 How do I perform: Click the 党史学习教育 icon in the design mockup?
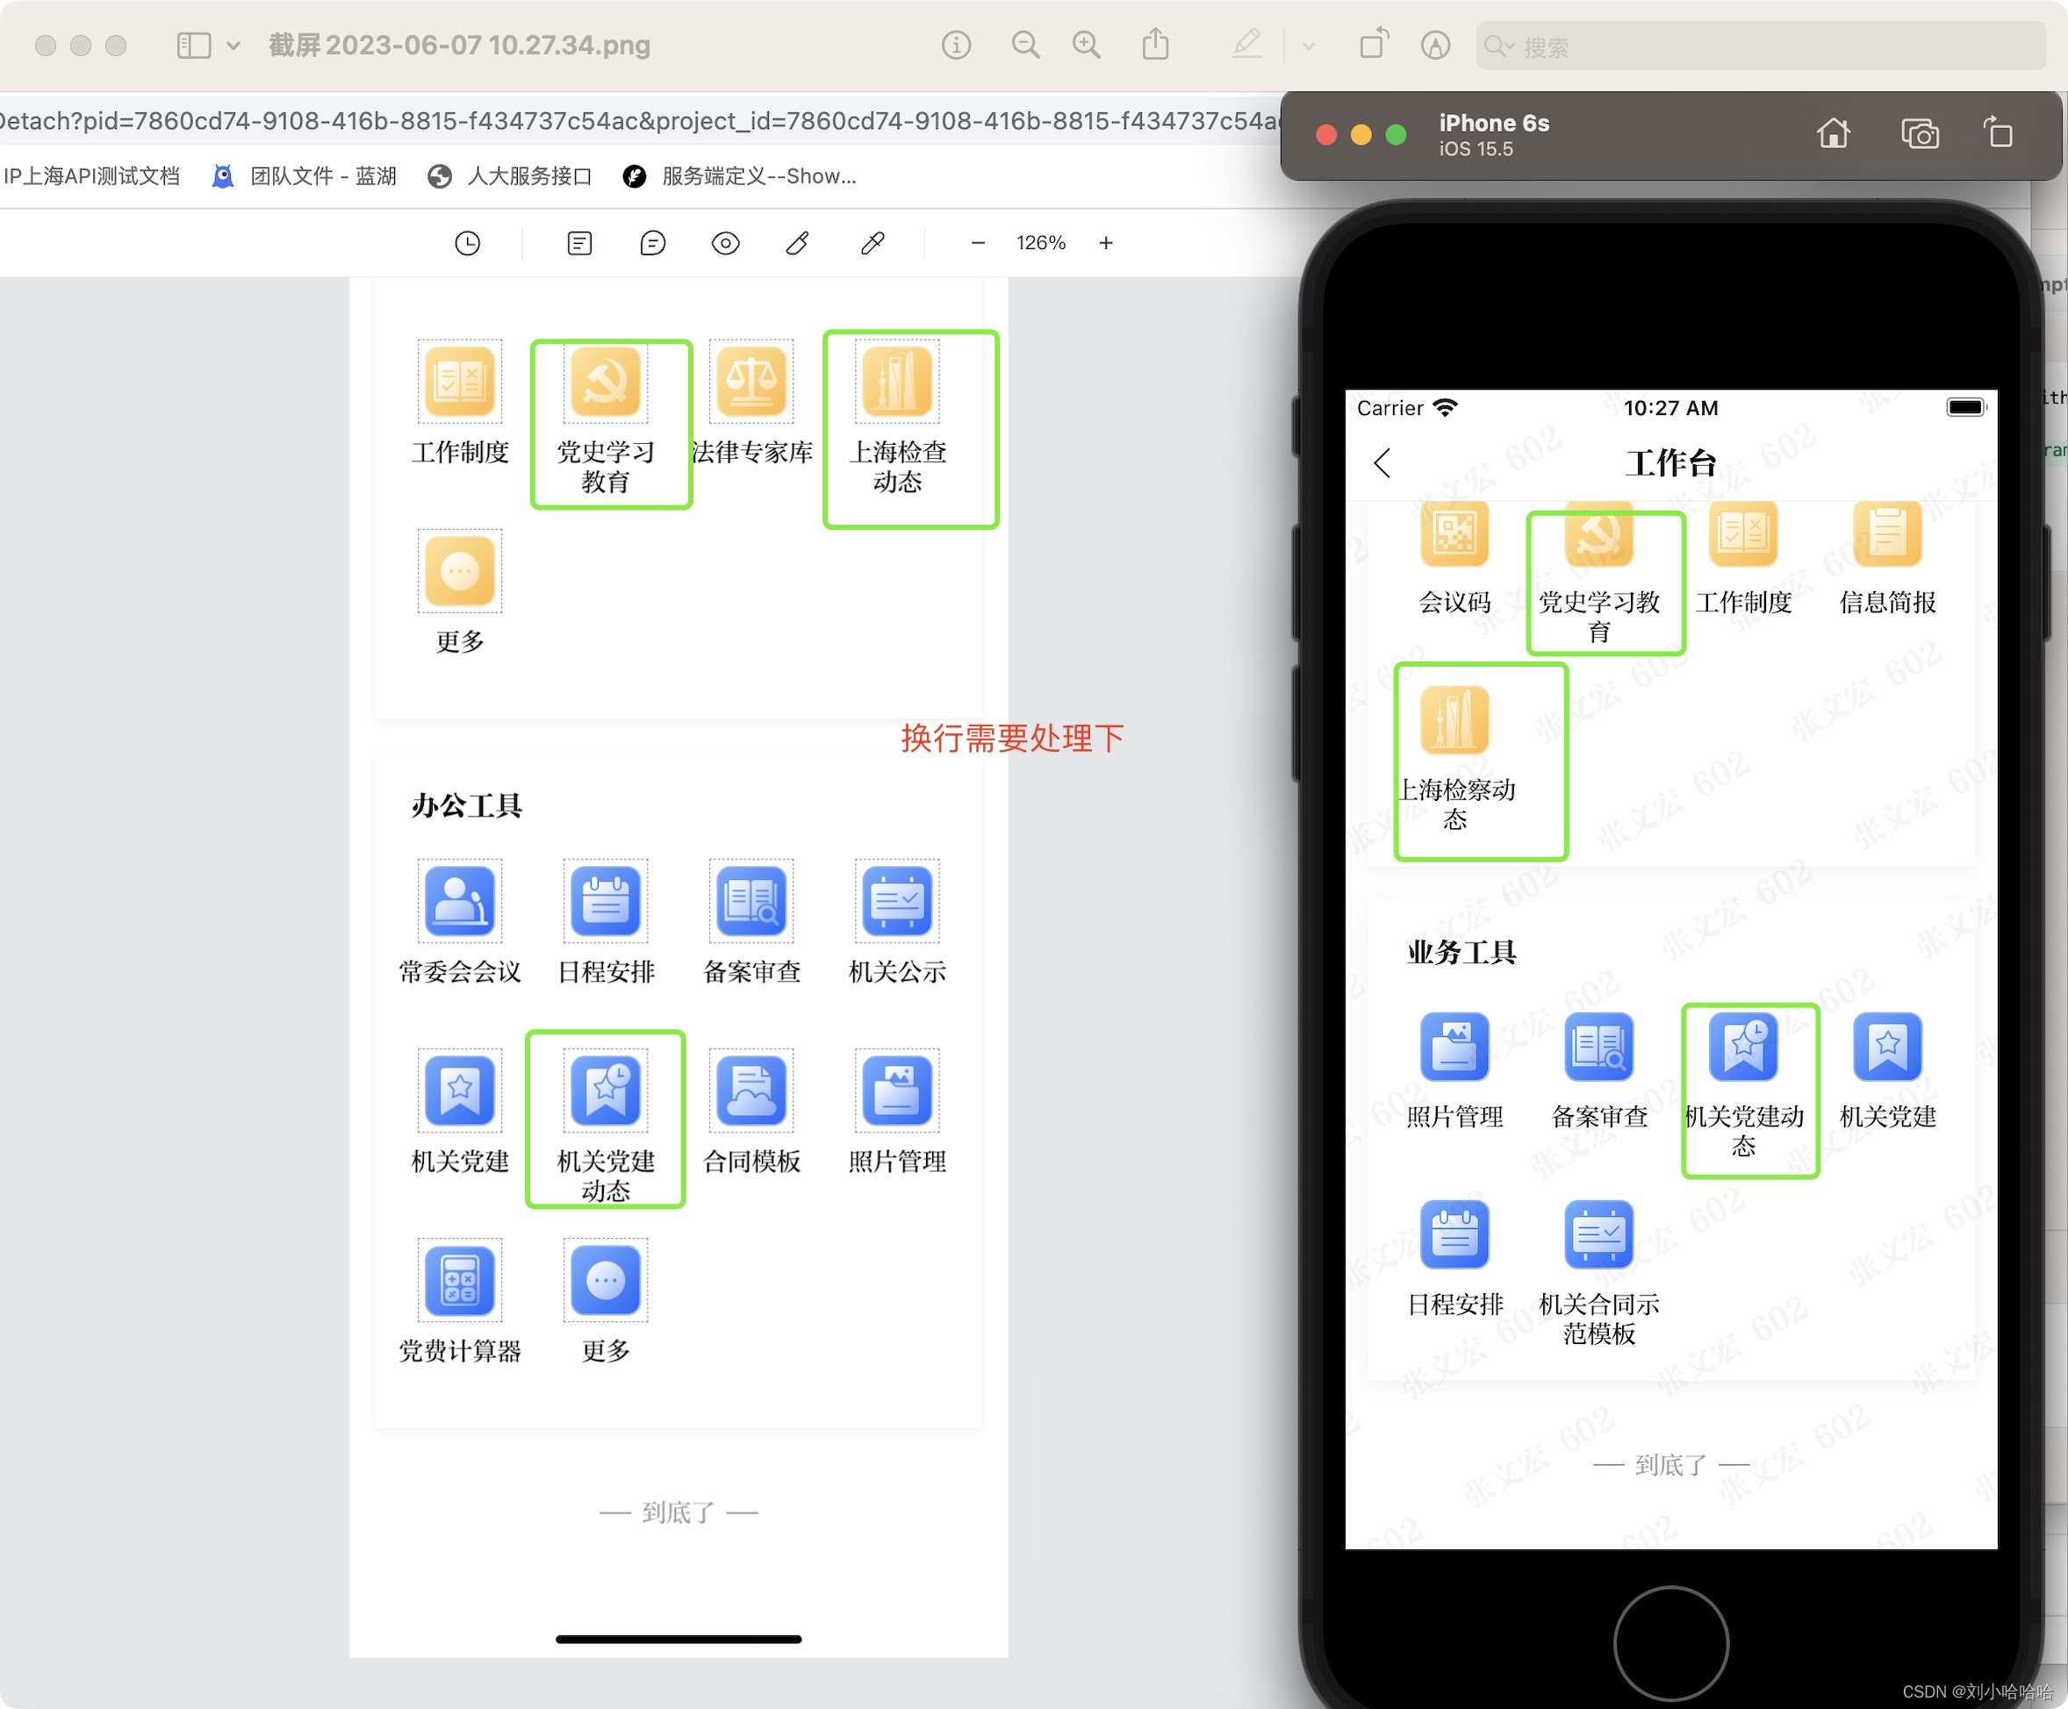coord(606,381)
